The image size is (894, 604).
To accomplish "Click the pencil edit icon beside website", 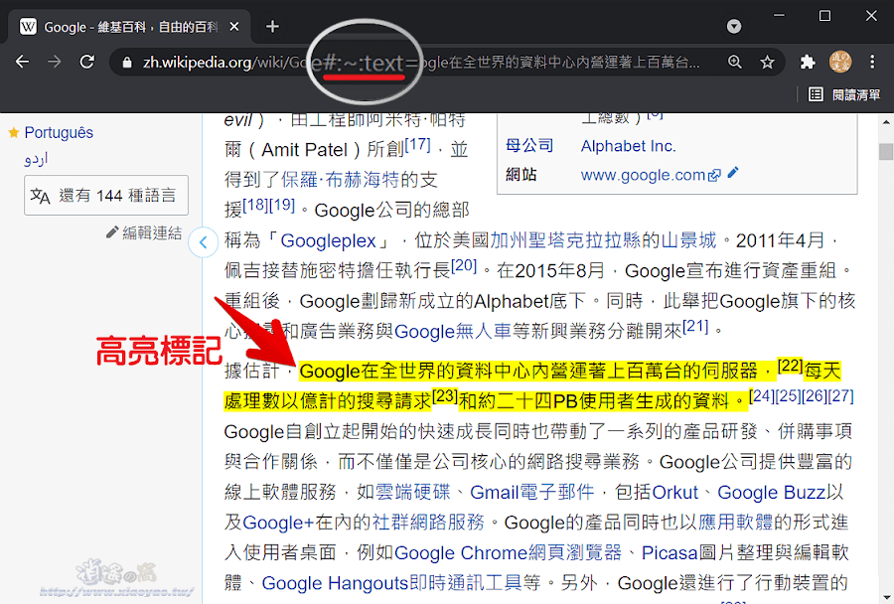I will coord(733,172).
